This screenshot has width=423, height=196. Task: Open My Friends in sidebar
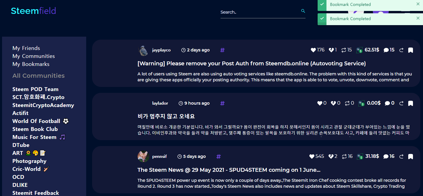(26, 48)
